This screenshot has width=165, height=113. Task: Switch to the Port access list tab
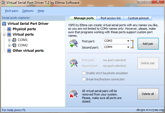[110, 18]
